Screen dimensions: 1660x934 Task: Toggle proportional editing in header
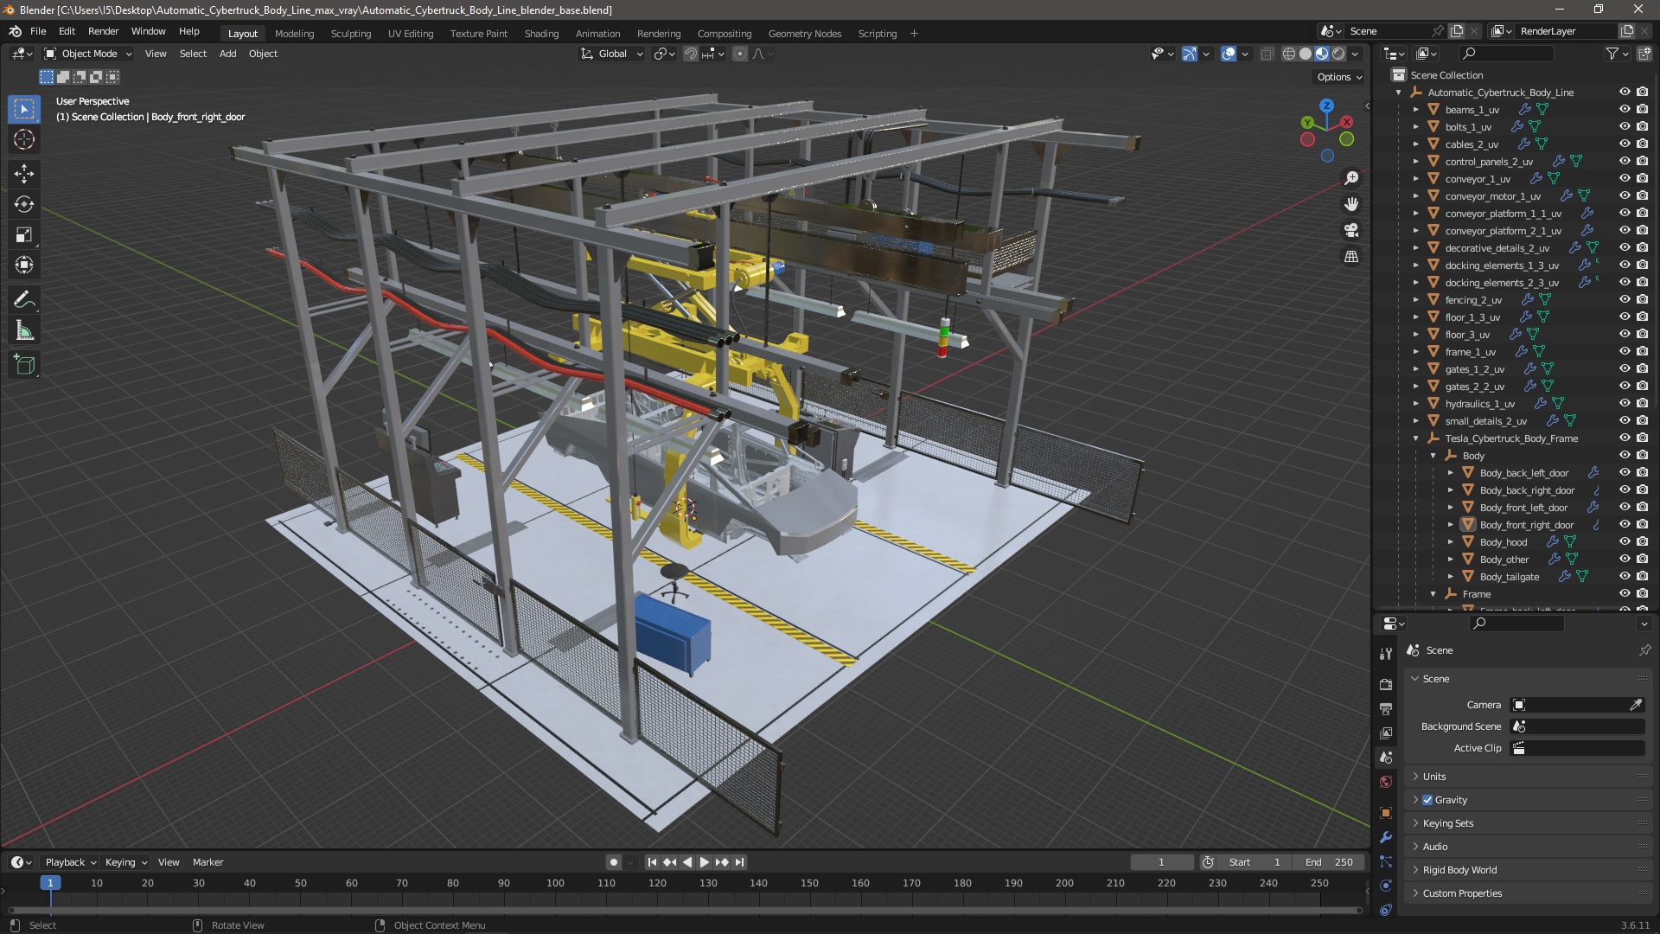coord(740,54)
